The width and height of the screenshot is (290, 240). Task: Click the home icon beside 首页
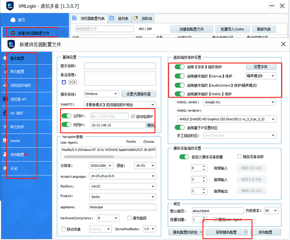point(13,20)
